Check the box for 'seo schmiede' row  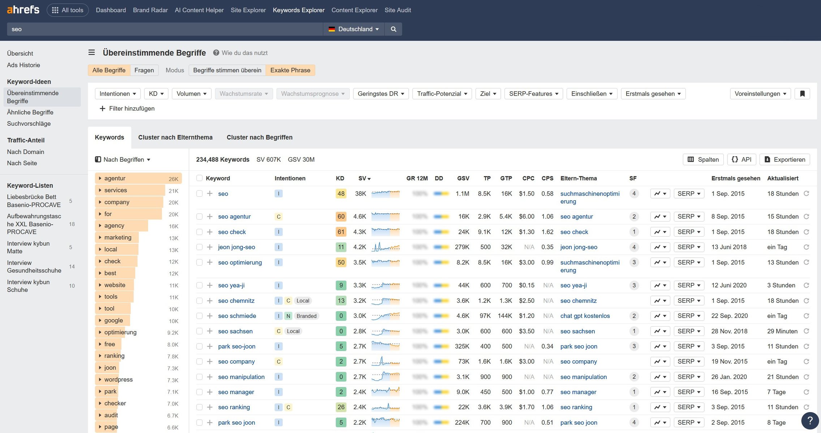199,316
